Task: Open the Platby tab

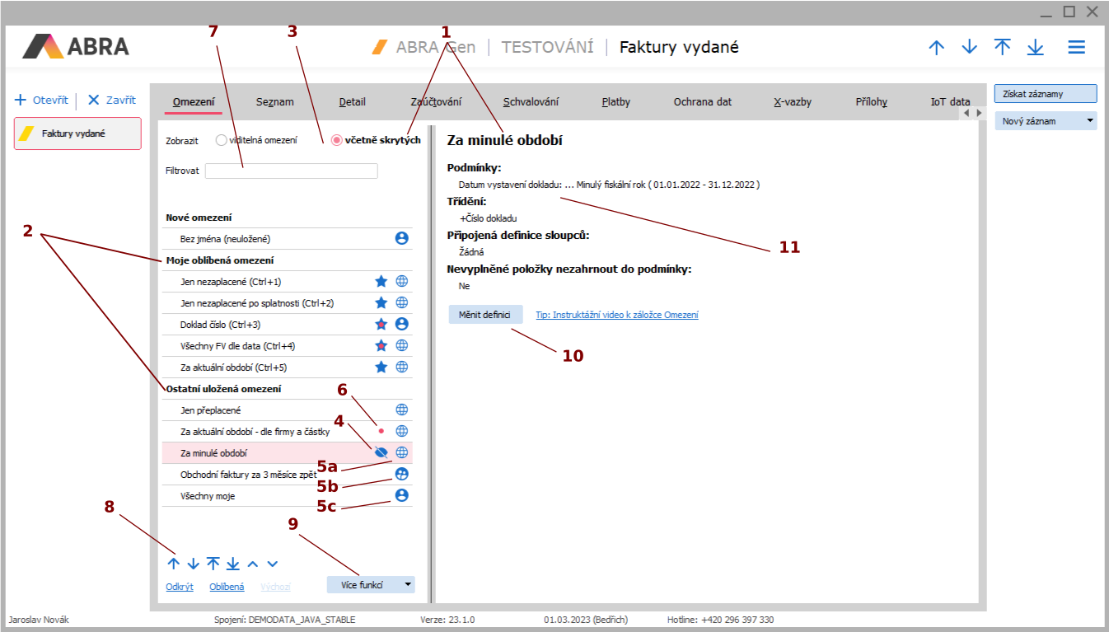Action: (616, 102)
